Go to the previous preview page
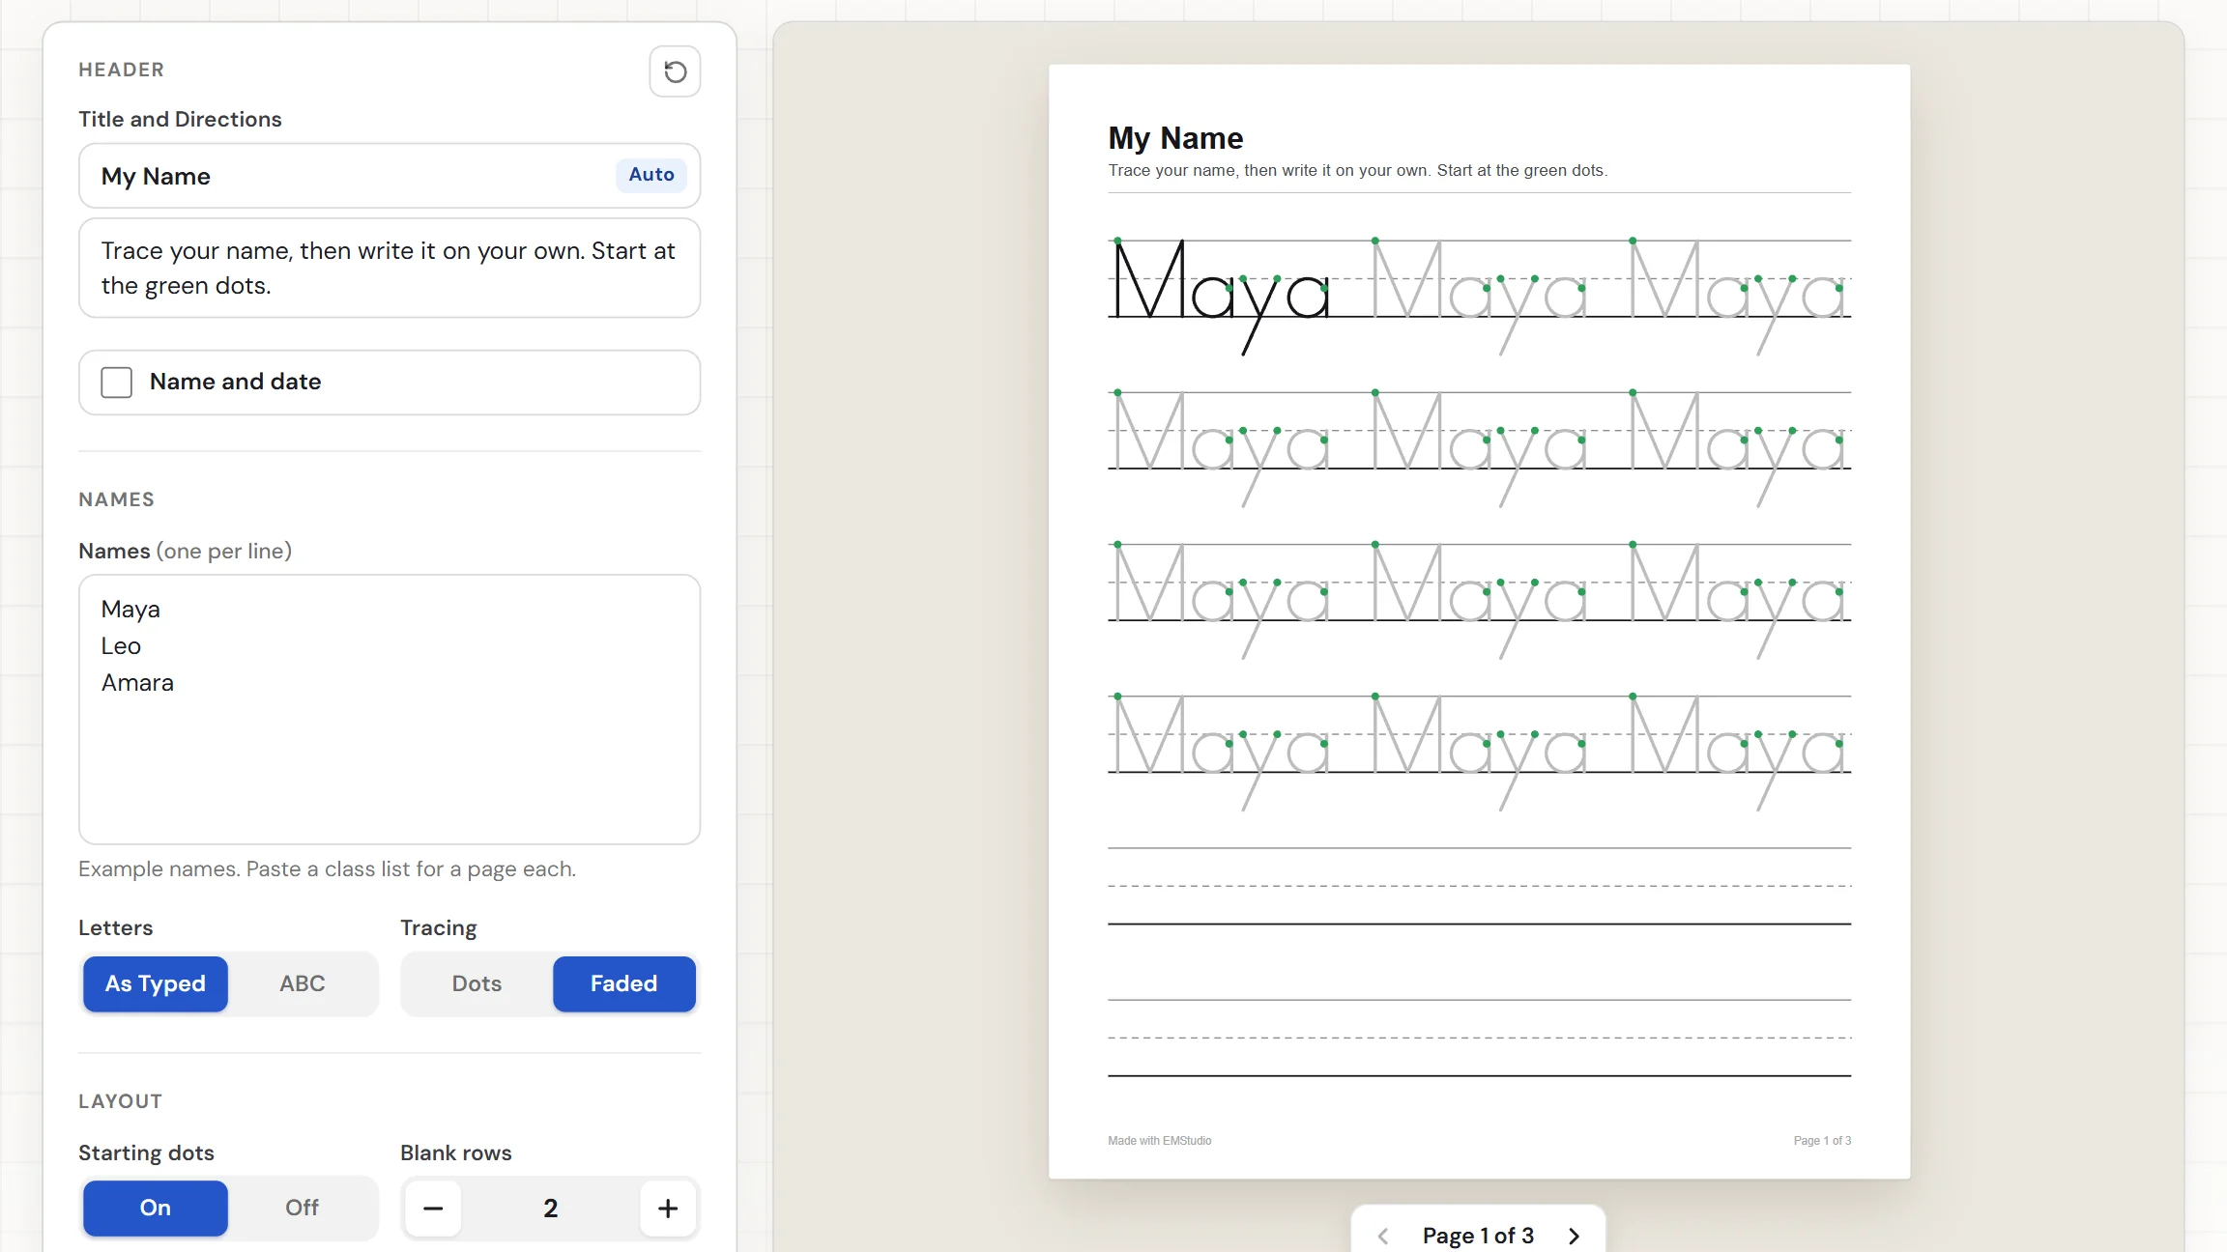Image resolution: width=2227 pixels, height=1252 pixels. point(1383,1236)
